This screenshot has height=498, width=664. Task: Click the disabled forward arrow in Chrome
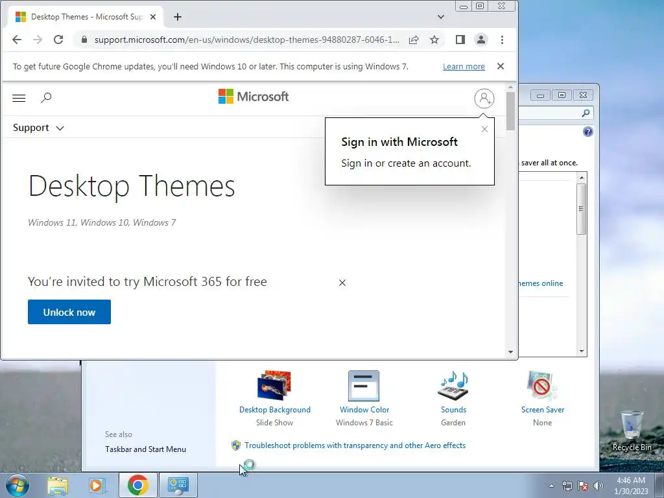(x=38, y=40)
